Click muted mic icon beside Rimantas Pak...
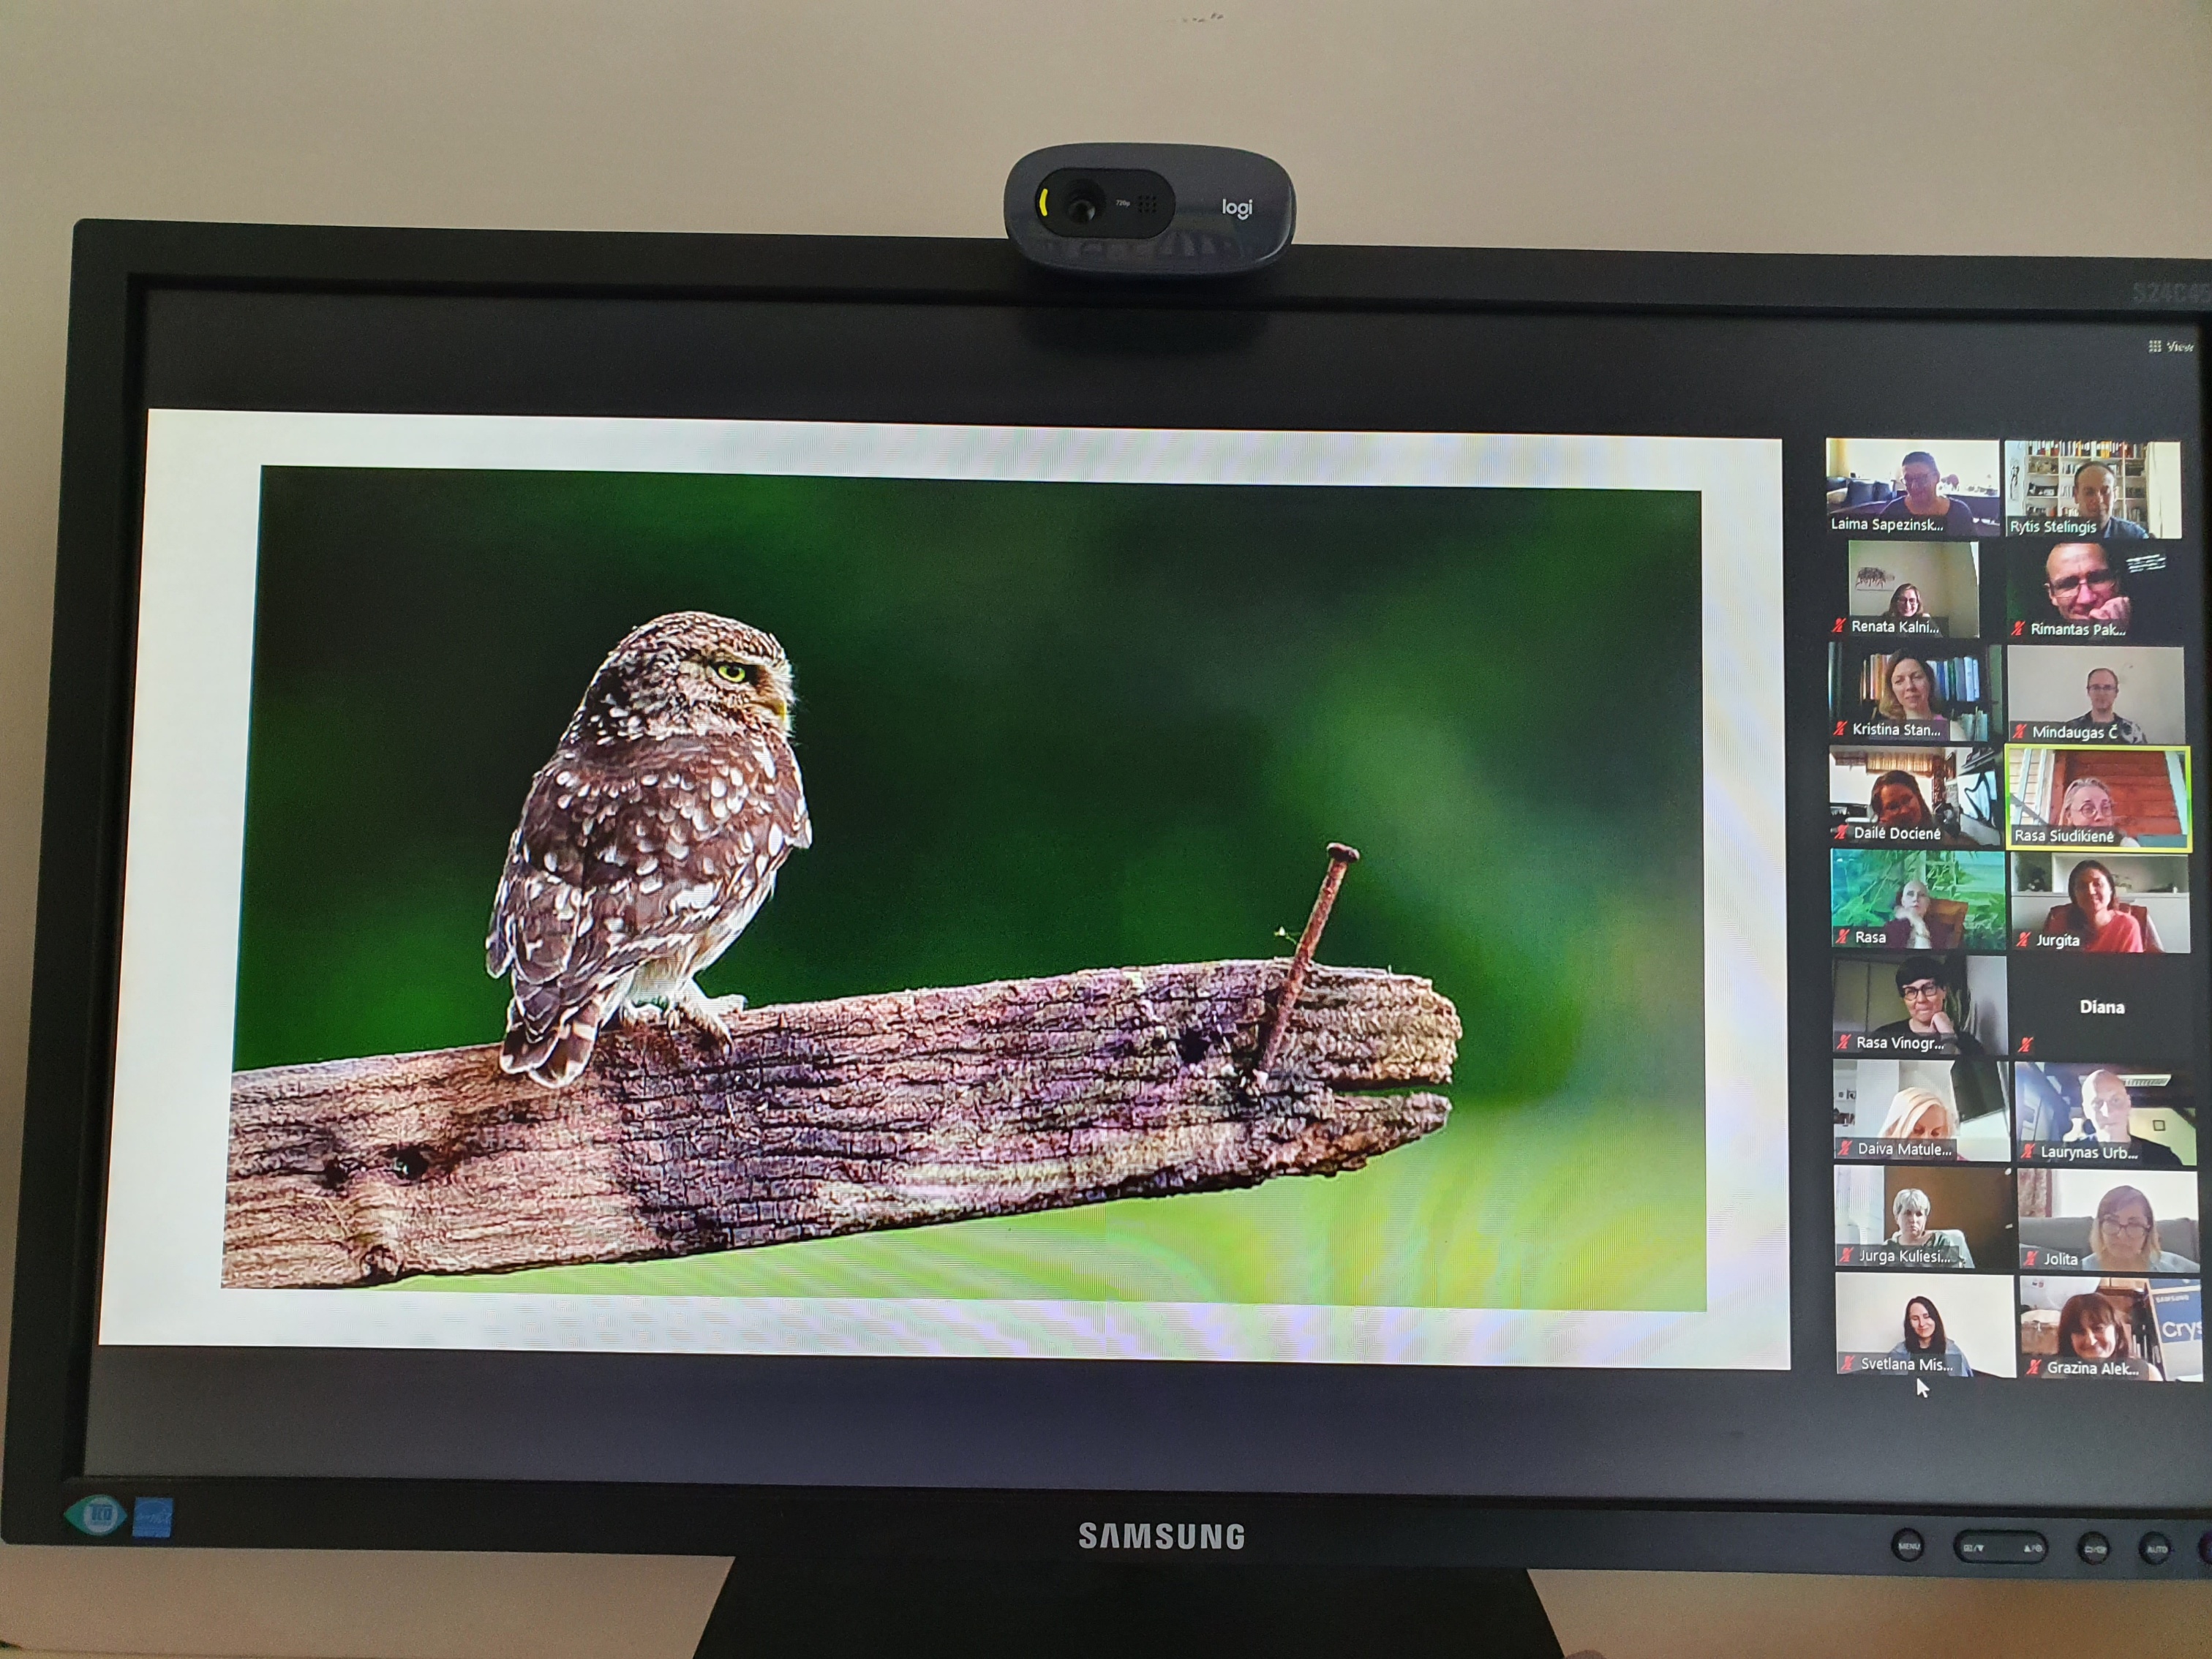The height and width of the screenshot is (1659, 2212). tap(2018, 629)
